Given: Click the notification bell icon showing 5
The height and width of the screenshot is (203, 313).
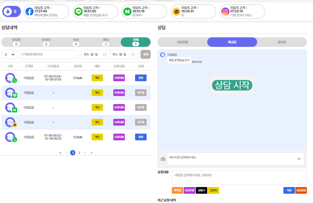Looking at the screenshot, I should [11, 12].
